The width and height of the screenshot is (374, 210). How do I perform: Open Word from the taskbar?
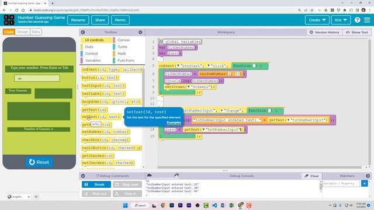(223, 205)
